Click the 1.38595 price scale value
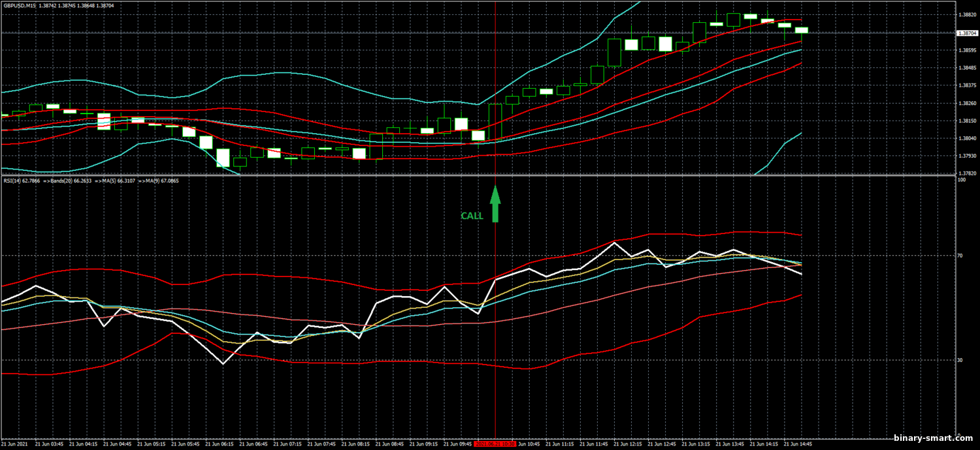This screenshot has width=980, height=450. [x=967, y=50]
